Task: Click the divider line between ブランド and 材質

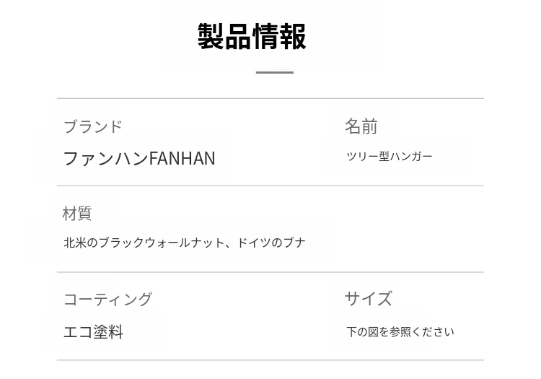Action: [x=270, y=186]
